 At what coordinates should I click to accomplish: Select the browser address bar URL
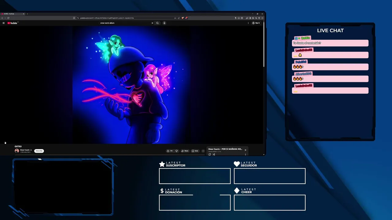(x=107, y=18)
